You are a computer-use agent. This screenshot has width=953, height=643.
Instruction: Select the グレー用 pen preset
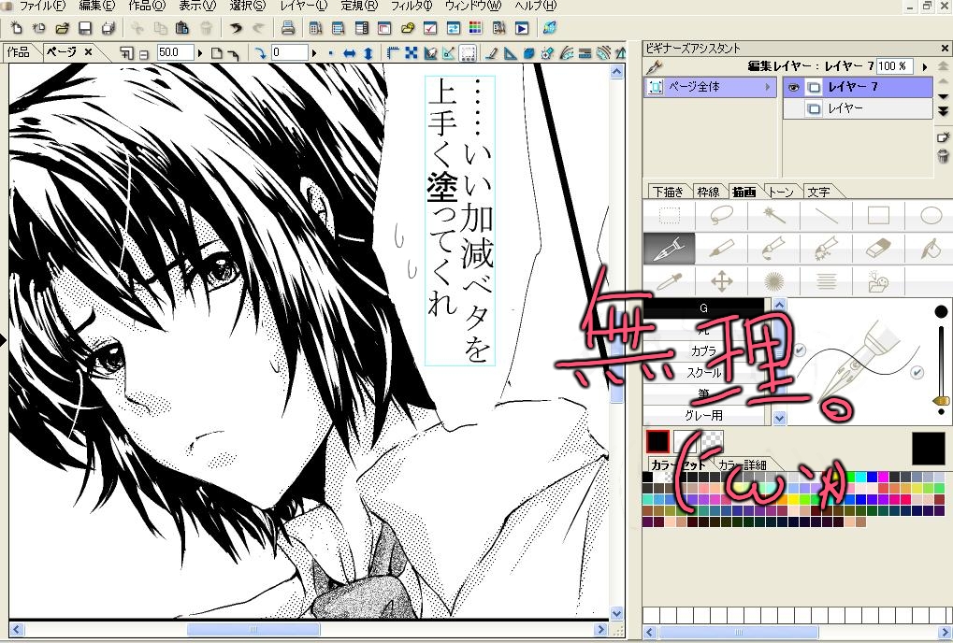(x=704, y=415)
